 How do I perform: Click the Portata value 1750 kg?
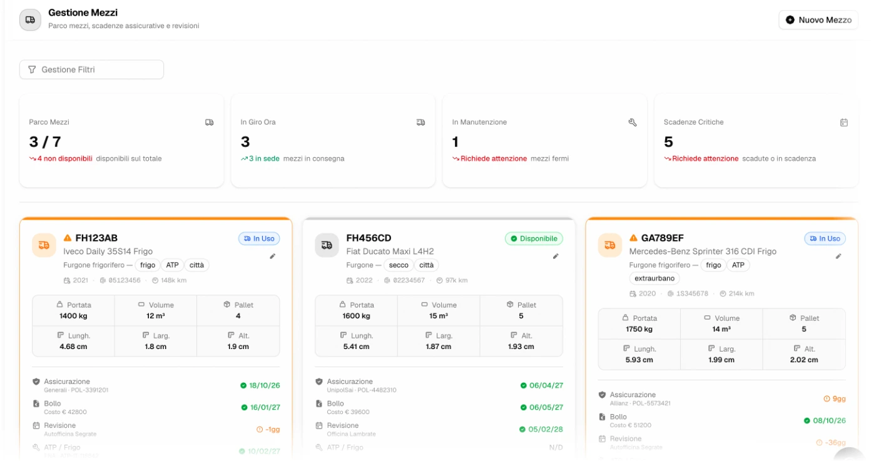pyautogui.click(x=639, y=329)
